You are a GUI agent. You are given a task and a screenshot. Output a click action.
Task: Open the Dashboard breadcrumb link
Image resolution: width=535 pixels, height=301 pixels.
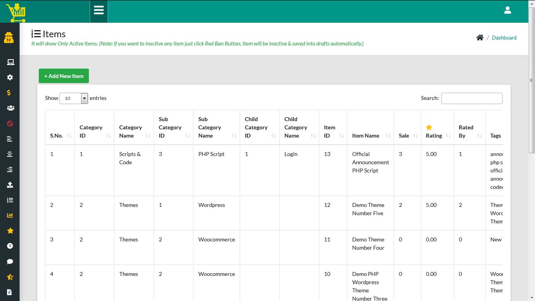pos(504,38)
